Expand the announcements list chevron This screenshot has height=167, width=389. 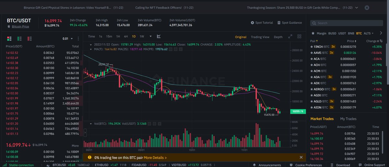coord(357,7)
